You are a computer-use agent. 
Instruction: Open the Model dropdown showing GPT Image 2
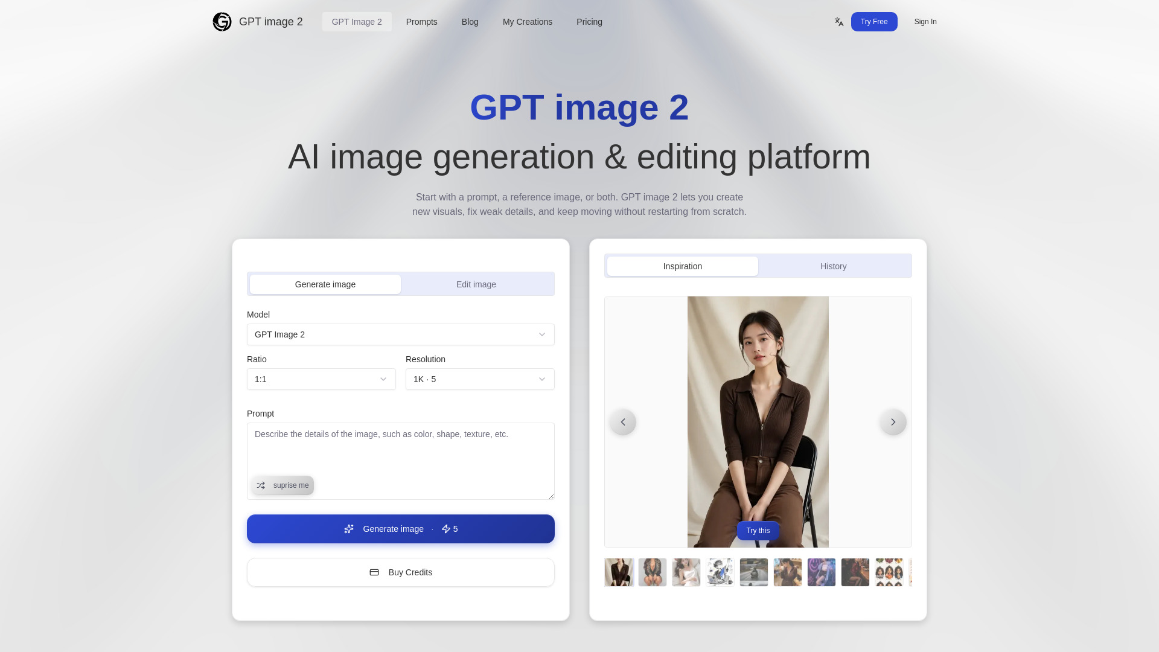(x=400, y=334)
